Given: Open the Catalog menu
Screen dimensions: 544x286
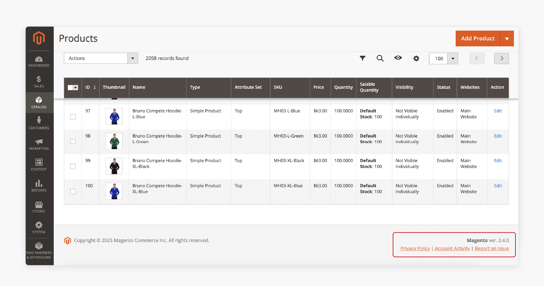Looking at the screenshot, I should 39,103.
